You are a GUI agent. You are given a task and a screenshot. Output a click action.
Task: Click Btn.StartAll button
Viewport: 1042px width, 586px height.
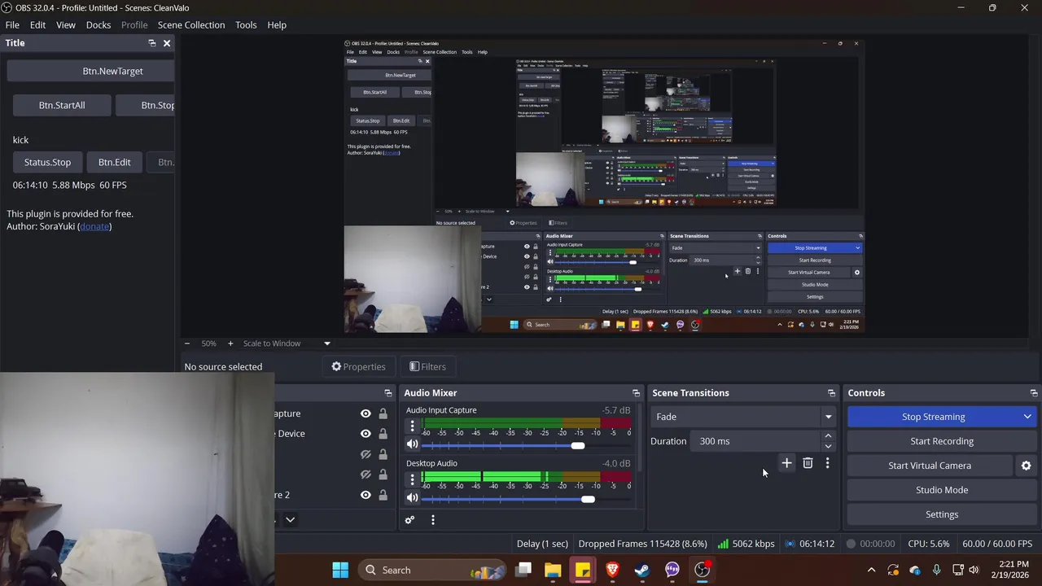[62, 105]
